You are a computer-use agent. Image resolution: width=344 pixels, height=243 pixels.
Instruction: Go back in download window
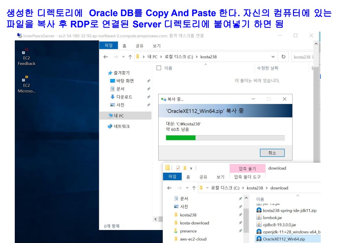click(170, 188)
